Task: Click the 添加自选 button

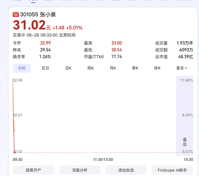Action: pos(126,170)
